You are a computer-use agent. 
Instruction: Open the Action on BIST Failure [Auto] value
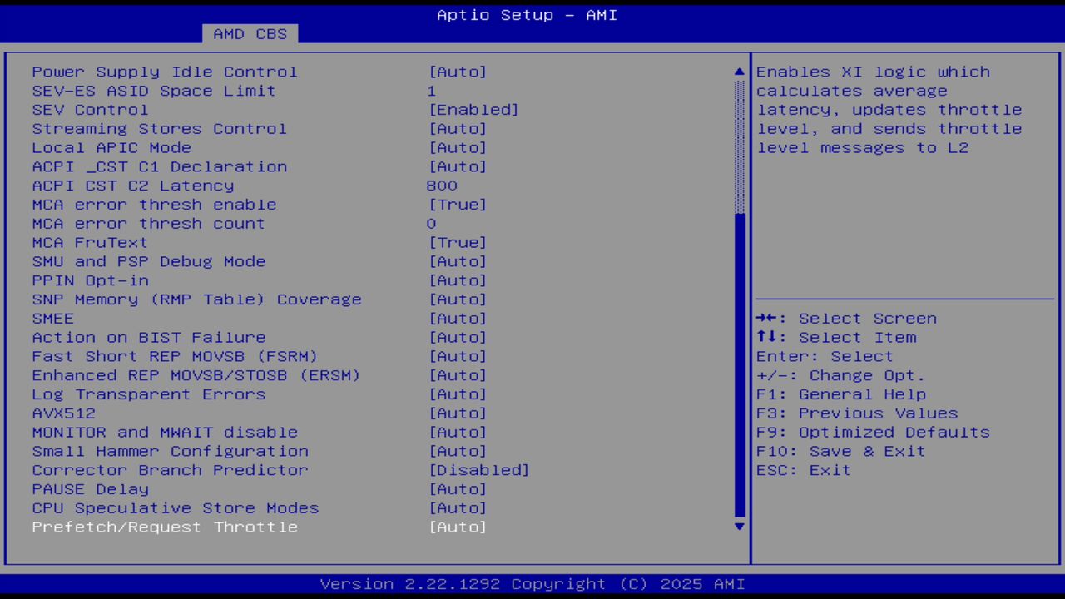coord(458,338)
